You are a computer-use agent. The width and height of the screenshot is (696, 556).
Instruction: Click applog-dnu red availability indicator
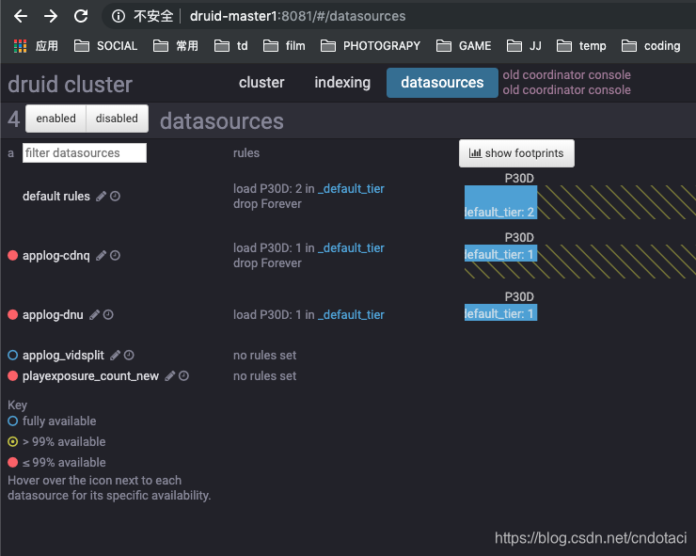click(13, 315)
